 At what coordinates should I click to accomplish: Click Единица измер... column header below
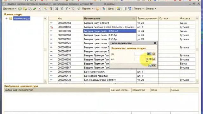coord(121,90)
